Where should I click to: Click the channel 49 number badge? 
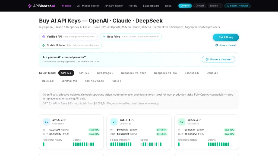[182, 122]
